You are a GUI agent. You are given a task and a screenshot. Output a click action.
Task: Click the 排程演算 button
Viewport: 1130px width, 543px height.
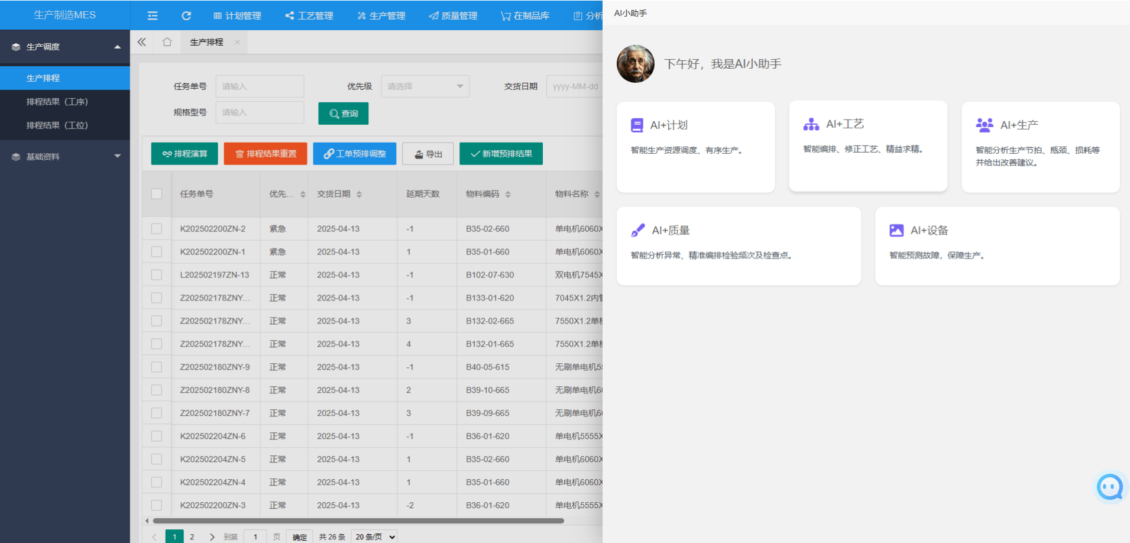[x=184, y=154]
